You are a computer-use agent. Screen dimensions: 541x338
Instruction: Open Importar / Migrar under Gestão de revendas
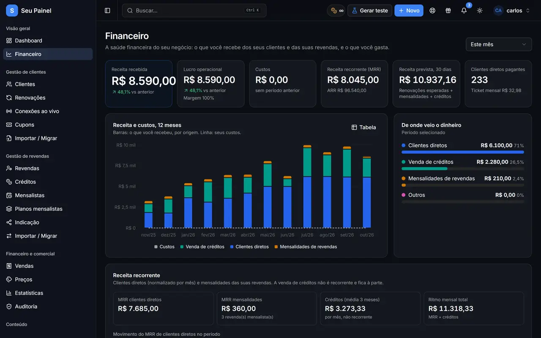tap(48, 236)
